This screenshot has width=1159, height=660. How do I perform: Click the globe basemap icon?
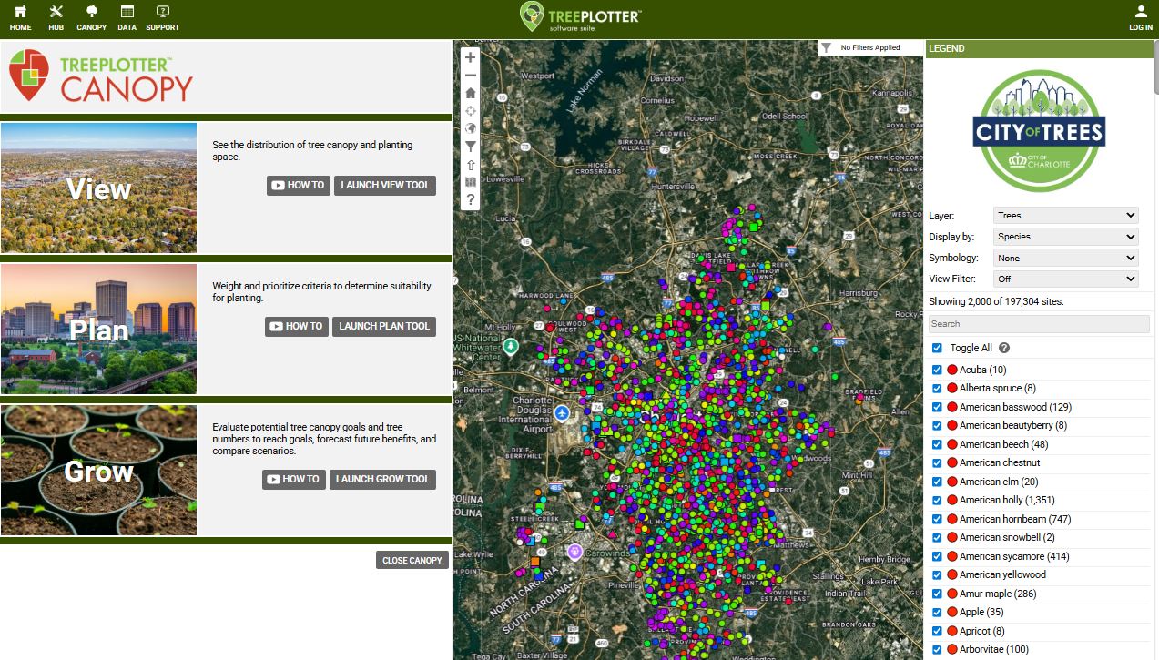point(471,128)
